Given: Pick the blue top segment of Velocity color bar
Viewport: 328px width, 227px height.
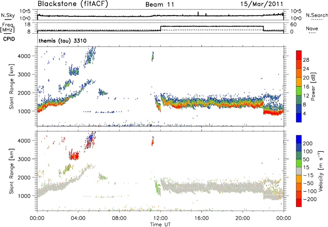Looking at the screenshot, I should pos(299,139).
